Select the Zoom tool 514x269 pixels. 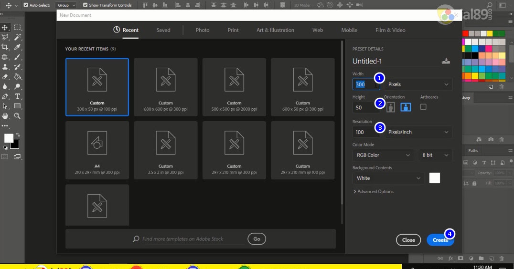pyautogui.click(x=17, y=116)
